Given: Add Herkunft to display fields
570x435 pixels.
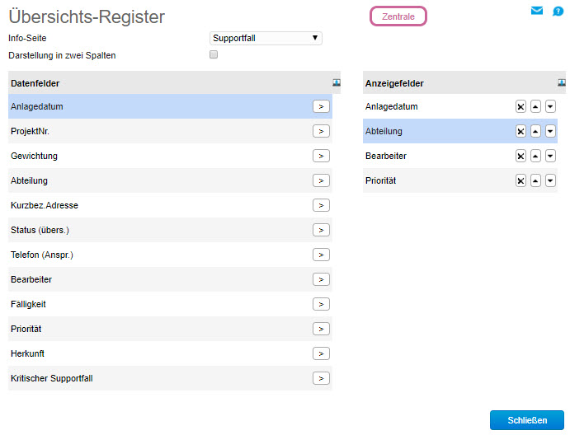Looking at the screenshot, I should tap(321, 353).
